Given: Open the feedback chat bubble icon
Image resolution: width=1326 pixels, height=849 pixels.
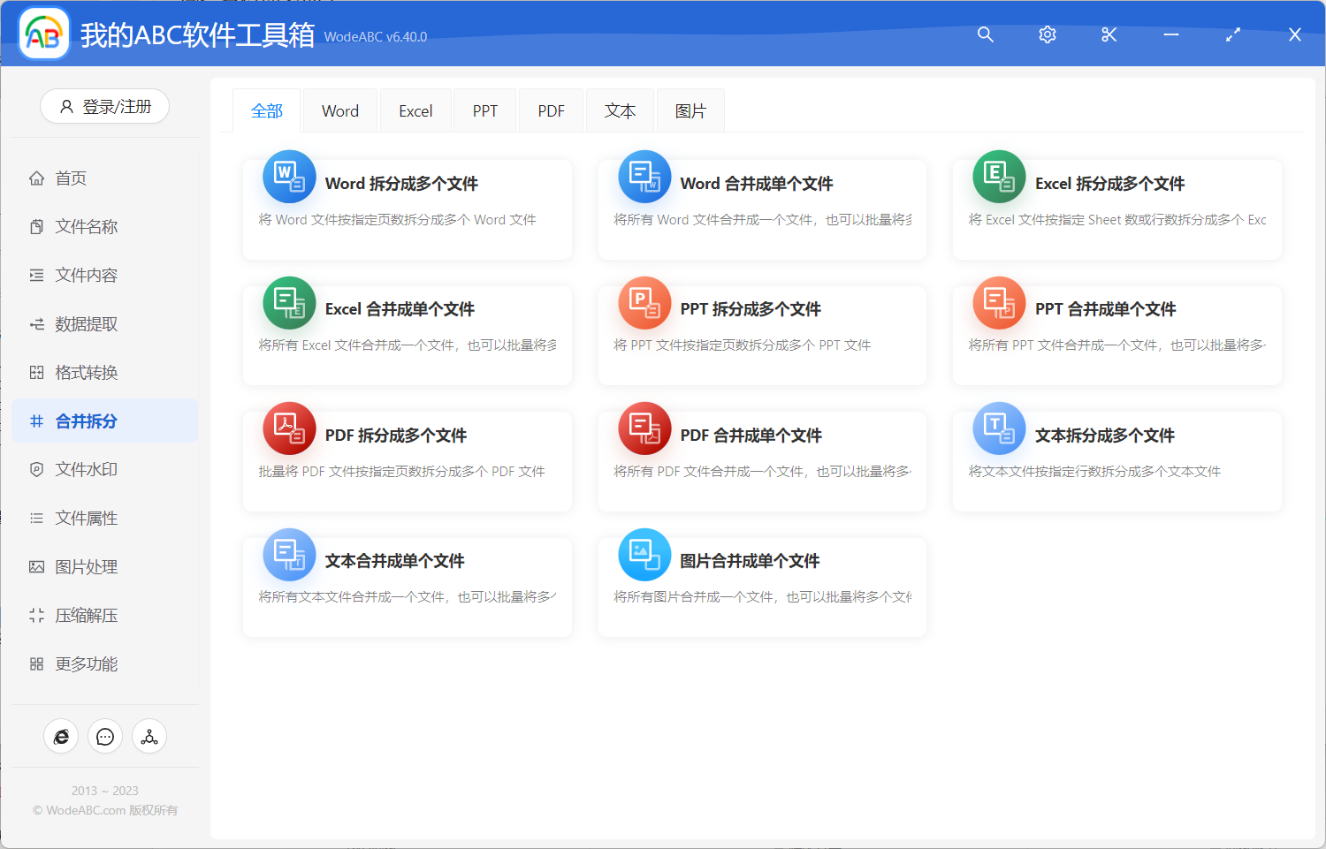Looking at the screenshot, I should pyautogui.click(x=105, y=736).
